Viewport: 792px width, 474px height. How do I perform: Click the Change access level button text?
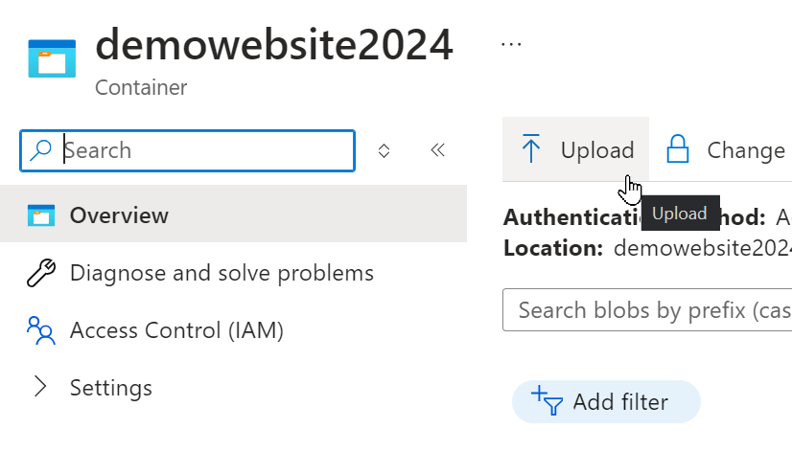pos(745,150)
